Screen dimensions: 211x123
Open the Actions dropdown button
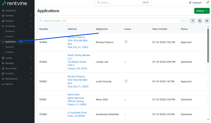(202, 11)
